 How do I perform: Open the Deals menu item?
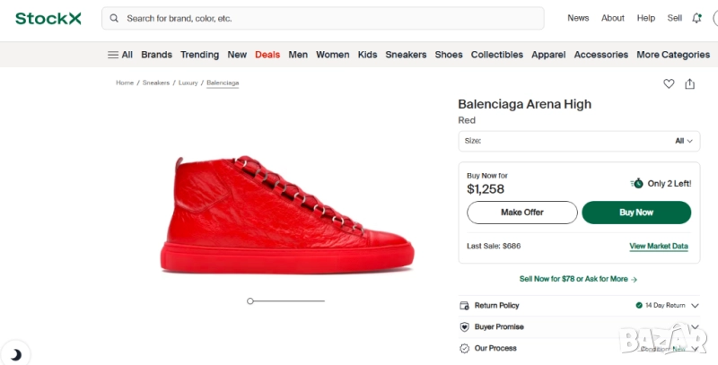click(x=267, y=55)
